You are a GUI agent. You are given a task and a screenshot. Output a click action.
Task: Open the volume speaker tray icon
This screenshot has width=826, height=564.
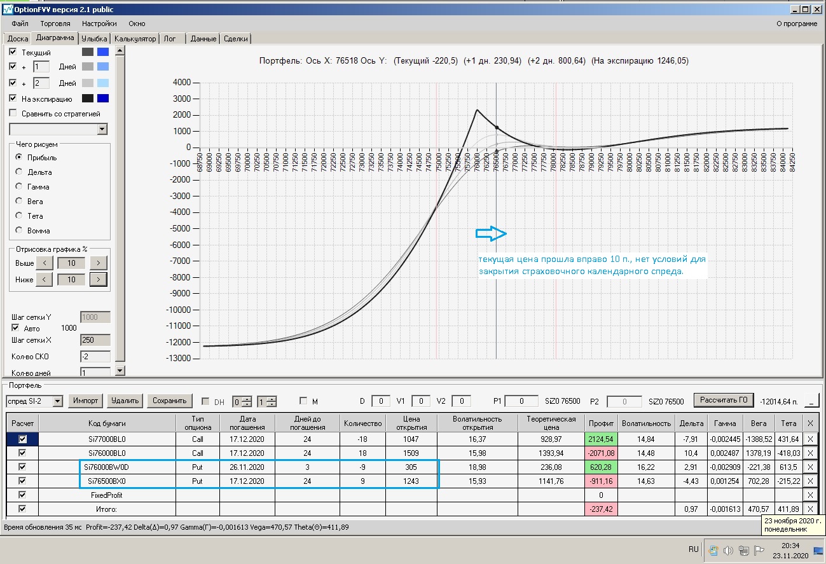[729, 551]
